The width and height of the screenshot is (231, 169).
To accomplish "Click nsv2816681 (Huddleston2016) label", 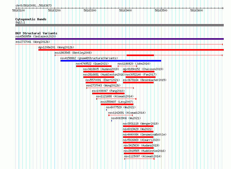I will point(104,75).
